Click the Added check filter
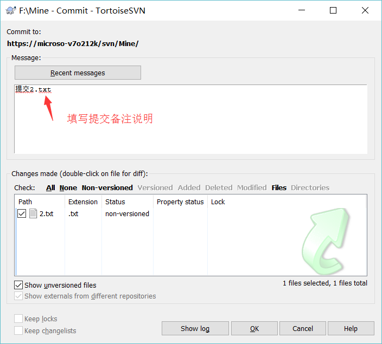The image size is (382, 344). 189,187
